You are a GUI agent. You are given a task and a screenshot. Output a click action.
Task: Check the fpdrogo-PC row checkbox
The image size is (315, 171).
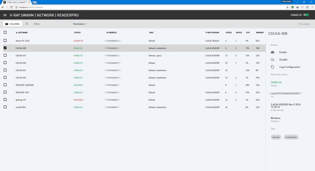pos(5,100)
